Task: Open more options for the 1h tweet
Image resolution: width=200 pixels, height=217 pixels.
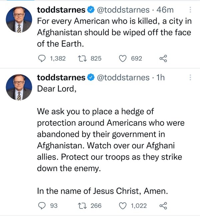Action: 190,78
